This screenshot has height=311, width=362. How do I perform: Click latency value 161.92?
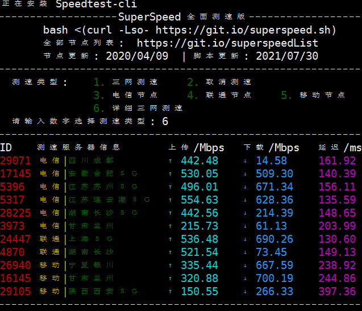(337, 160)
